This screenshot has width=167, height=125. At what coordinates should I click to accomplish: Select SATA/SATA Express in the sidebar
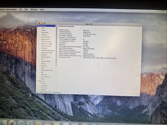(47, 70)
